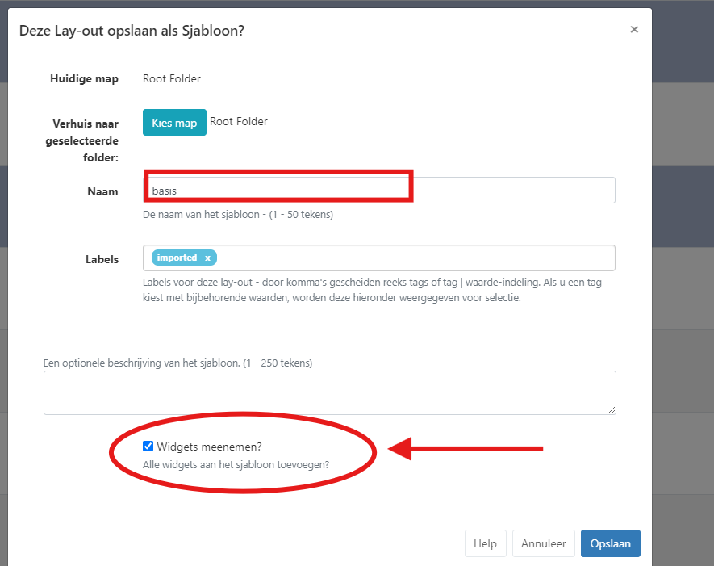This screenshot has width=714, height=566.
Task: Click the Root Folder text beside Kies map
Action: (239, 122)
